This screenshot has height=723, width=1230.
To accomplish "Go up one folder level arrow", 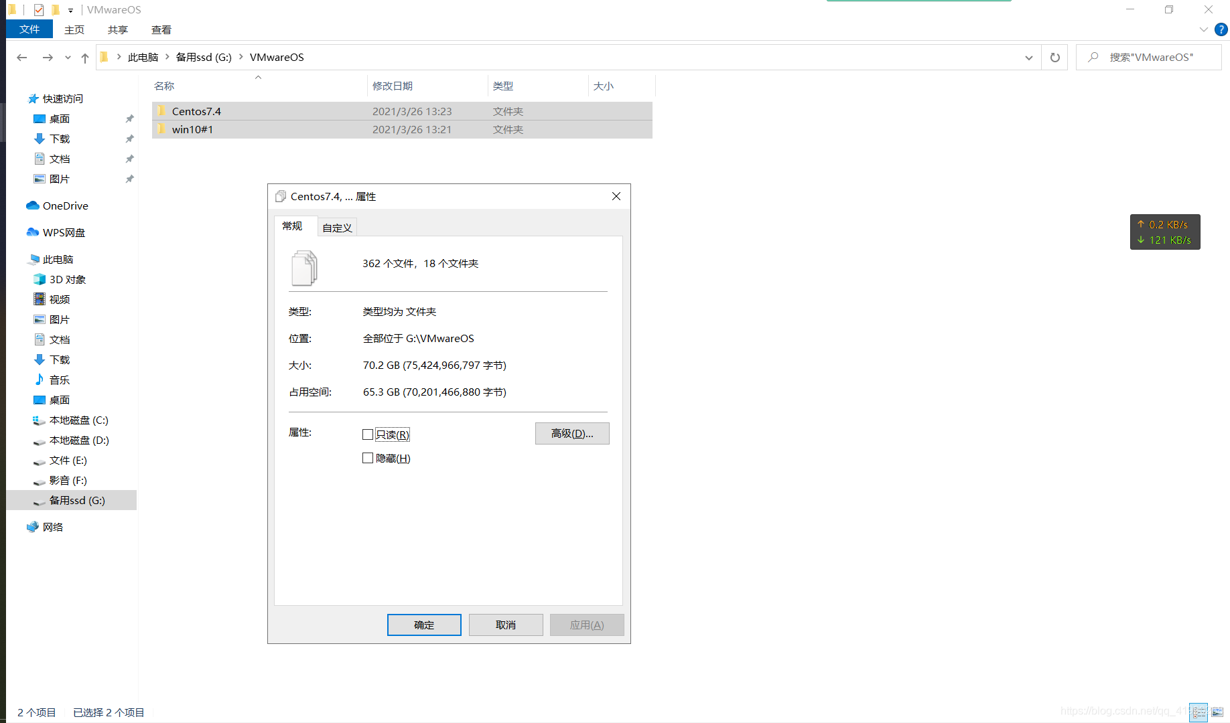I will click(x=85, y=58).
